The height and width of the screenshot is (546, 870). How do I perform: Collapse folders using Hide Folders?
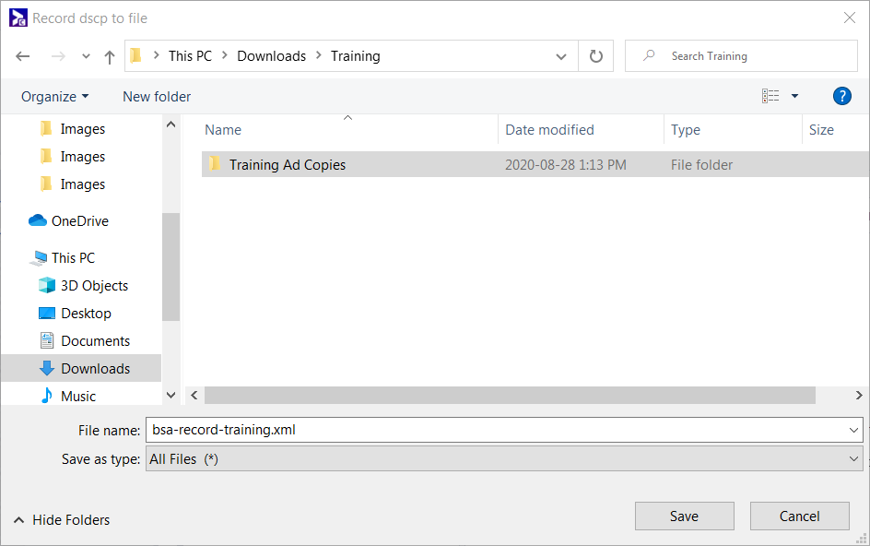click(x=61, y=519)
